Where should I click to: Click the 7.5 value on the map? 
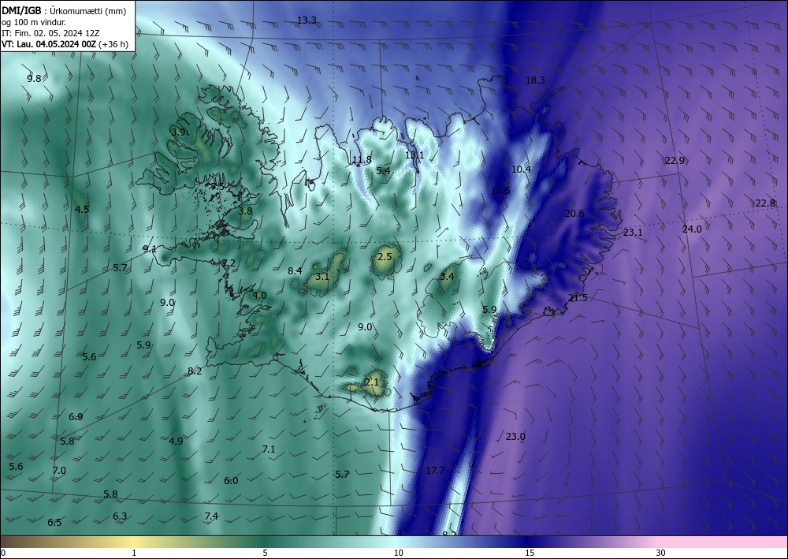coord(217,187)
